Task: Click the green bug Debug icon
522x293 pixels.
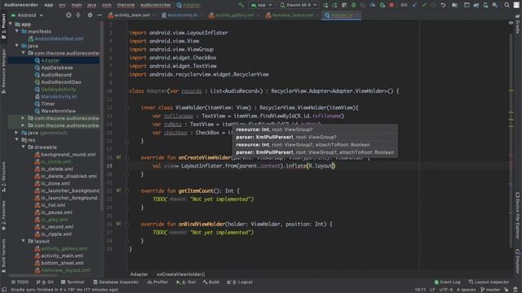Action: pyautogui.click(x=354, y=5)
